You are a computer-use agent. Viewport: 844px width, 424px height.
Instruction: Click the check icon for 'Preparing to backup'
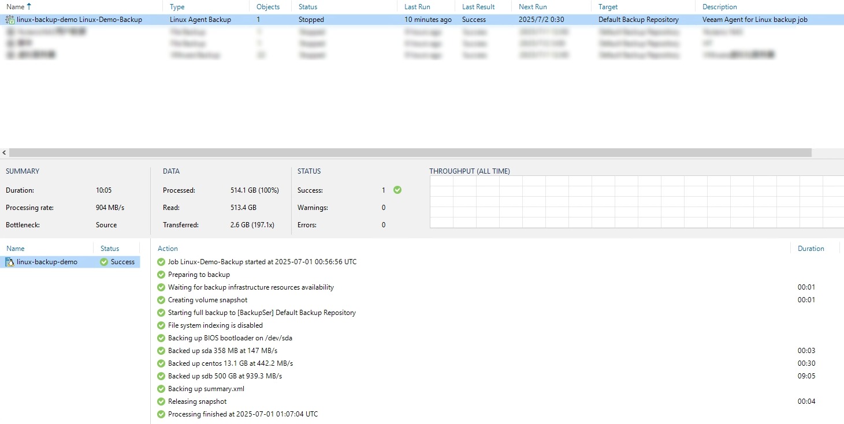pyautogui.click(x=161, y=275)
